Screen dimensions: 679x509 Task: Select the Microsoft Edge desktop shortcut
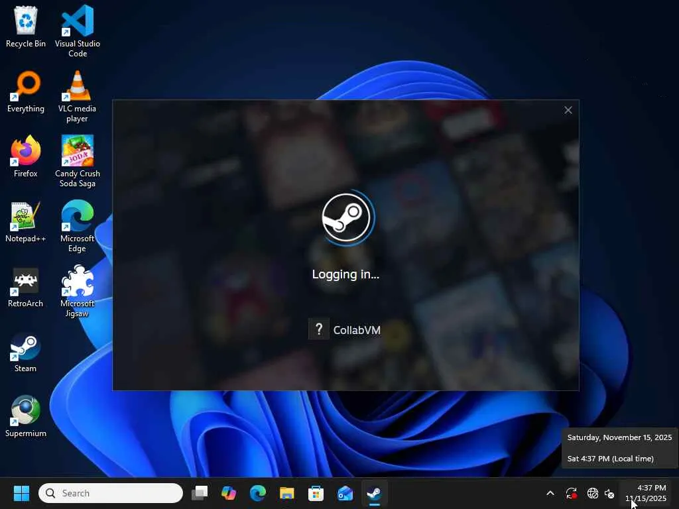point(77,226)
